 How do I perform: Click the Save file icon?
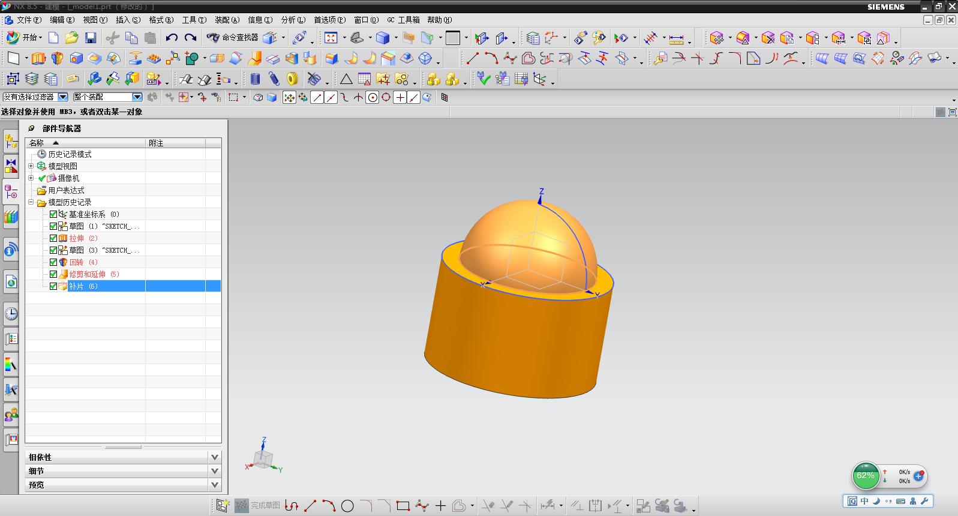click(x=91, y=38)
